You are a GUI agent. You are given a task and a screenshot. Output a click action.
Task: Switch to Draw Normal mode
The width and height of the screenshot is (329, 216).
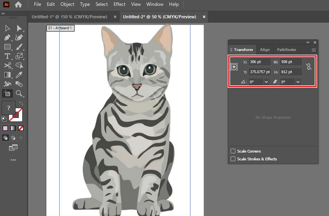coord(5,138)
